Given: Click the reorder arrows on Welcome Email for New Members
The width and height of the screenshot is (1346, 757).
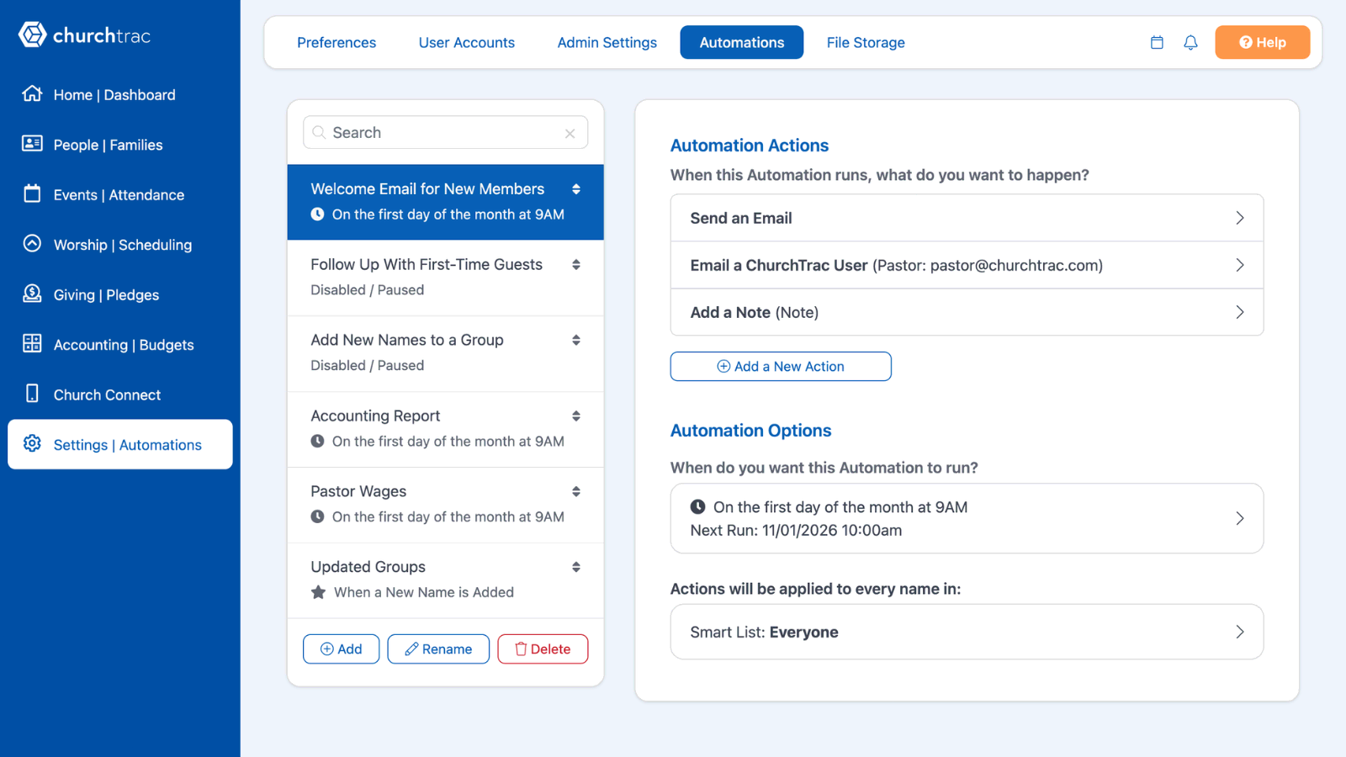Looking at the screenshot, I should (x=576, y=189).
